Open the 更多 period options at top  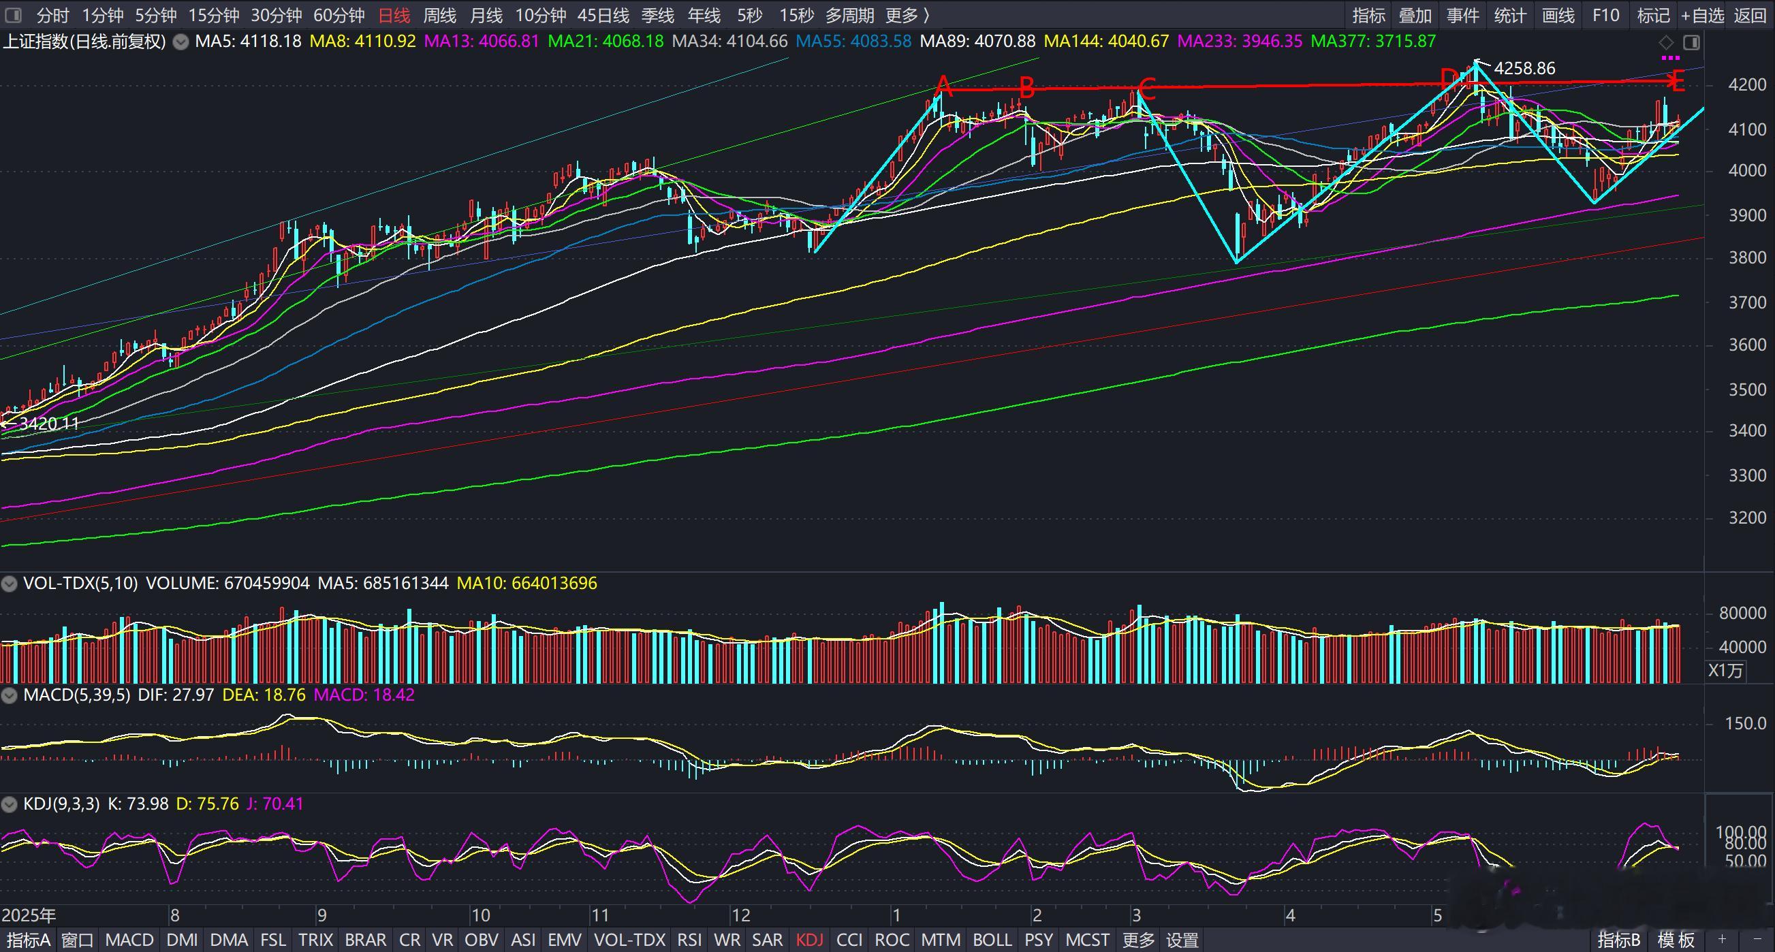(x=907, y=15)
